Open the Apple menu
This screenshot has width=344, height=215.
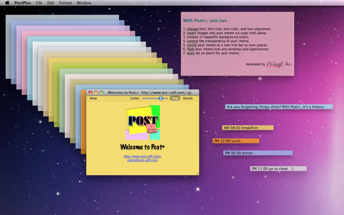pos(7,3)
